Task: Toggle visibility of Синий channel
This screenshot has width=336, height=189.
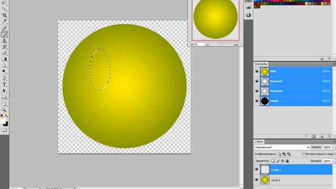Action: pyautogui.click(x=257, y=101)
